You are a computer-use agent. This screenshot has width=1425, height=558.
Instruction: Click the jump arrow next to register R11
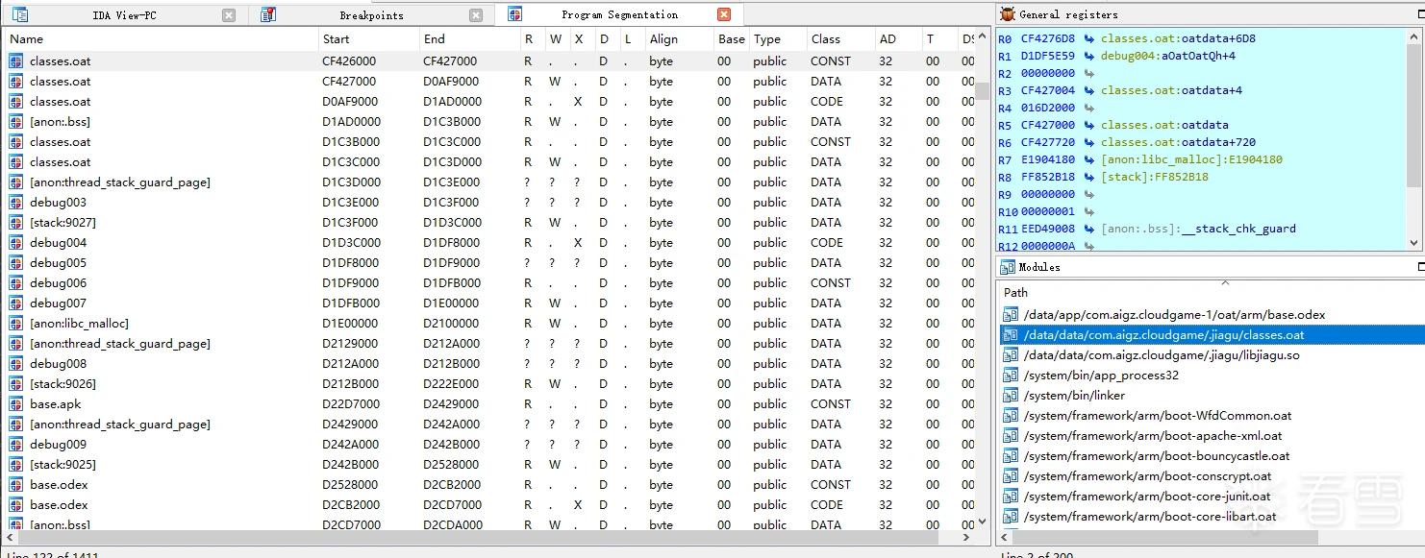pos(1088,229)
